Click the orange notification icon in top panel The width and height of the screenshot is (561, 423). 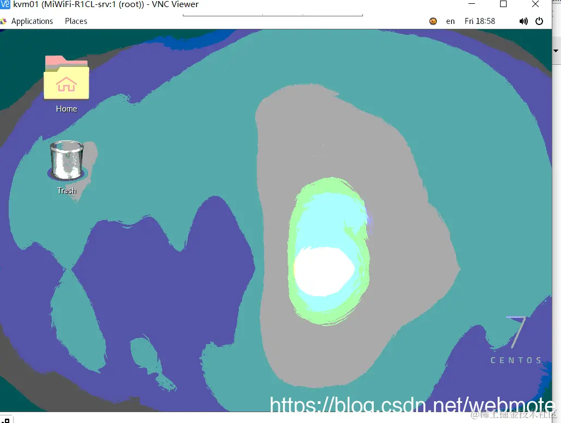[x=433, y=21]
